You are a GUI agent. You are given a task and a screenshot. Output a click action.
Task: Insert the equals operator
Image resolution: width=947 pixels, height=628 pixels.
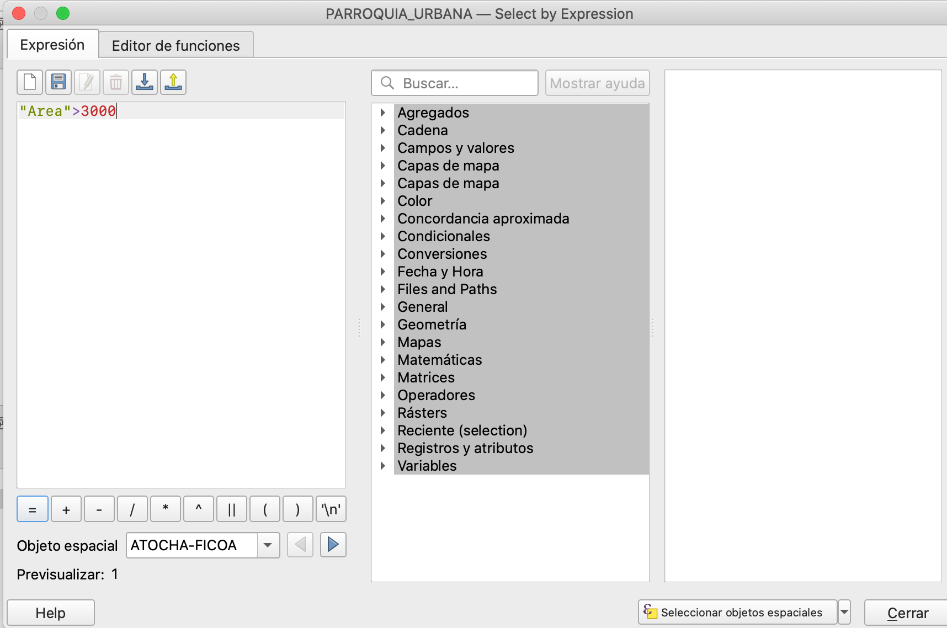tap(33, 509)
